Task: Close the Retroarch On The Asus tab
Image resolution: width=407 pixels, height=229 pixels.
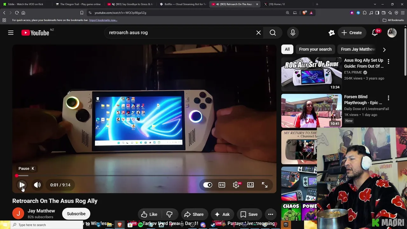Action: coord(257,4)
